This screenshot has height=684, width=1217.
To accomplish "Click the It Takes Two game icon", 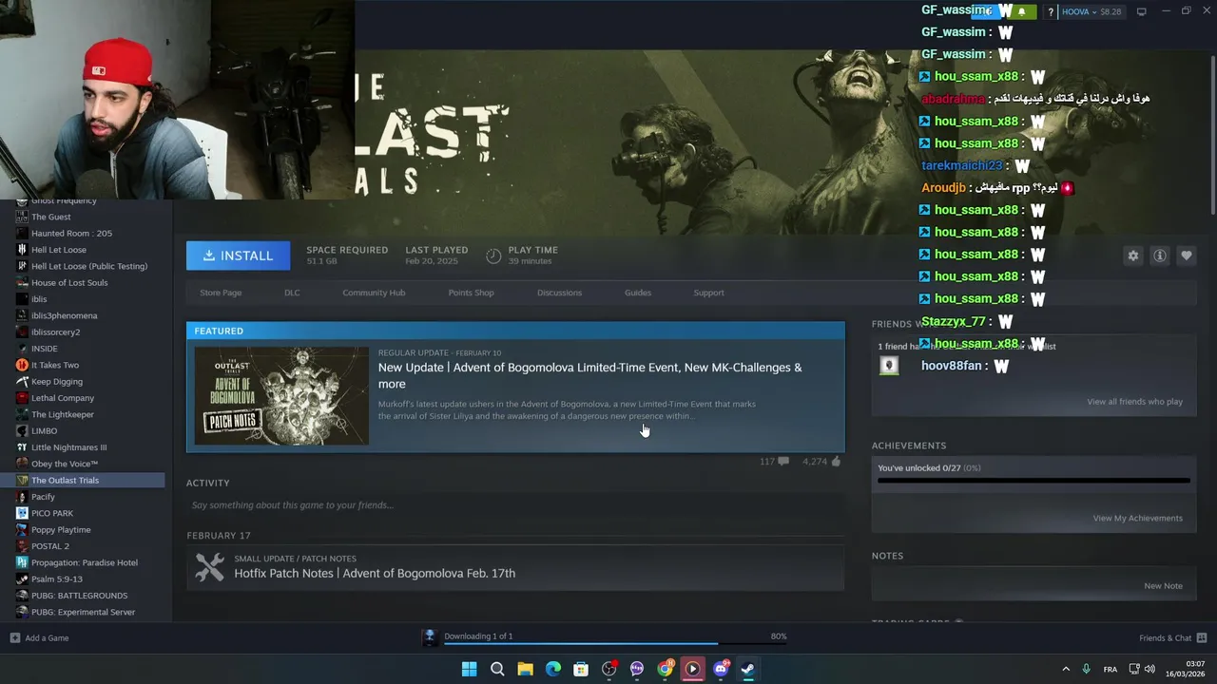I will [22, 365].
